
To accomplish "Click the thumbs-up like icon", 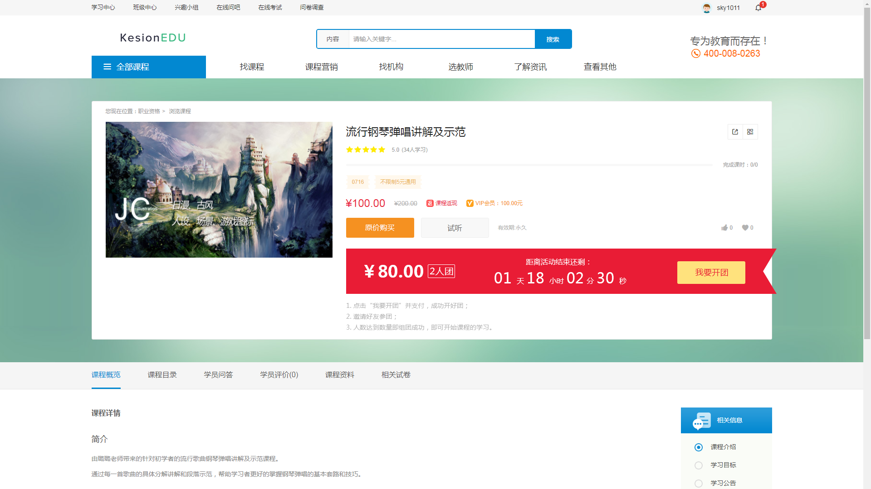I will point(724,228).
